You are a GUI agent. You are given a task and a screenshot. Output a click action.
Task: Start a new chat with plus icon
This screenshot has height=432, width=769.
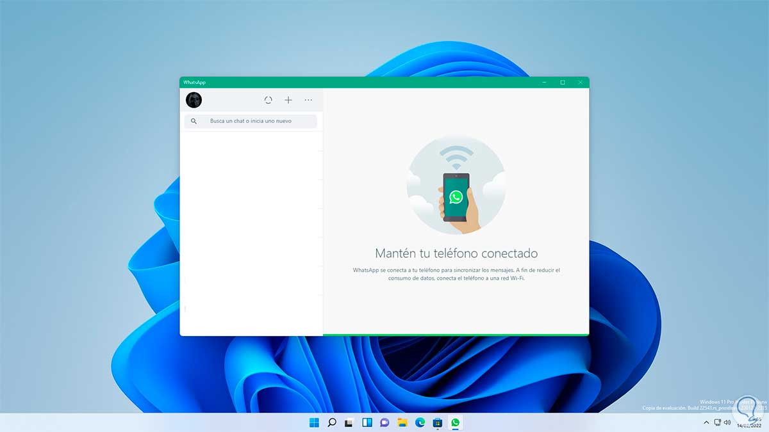point(288,100)
